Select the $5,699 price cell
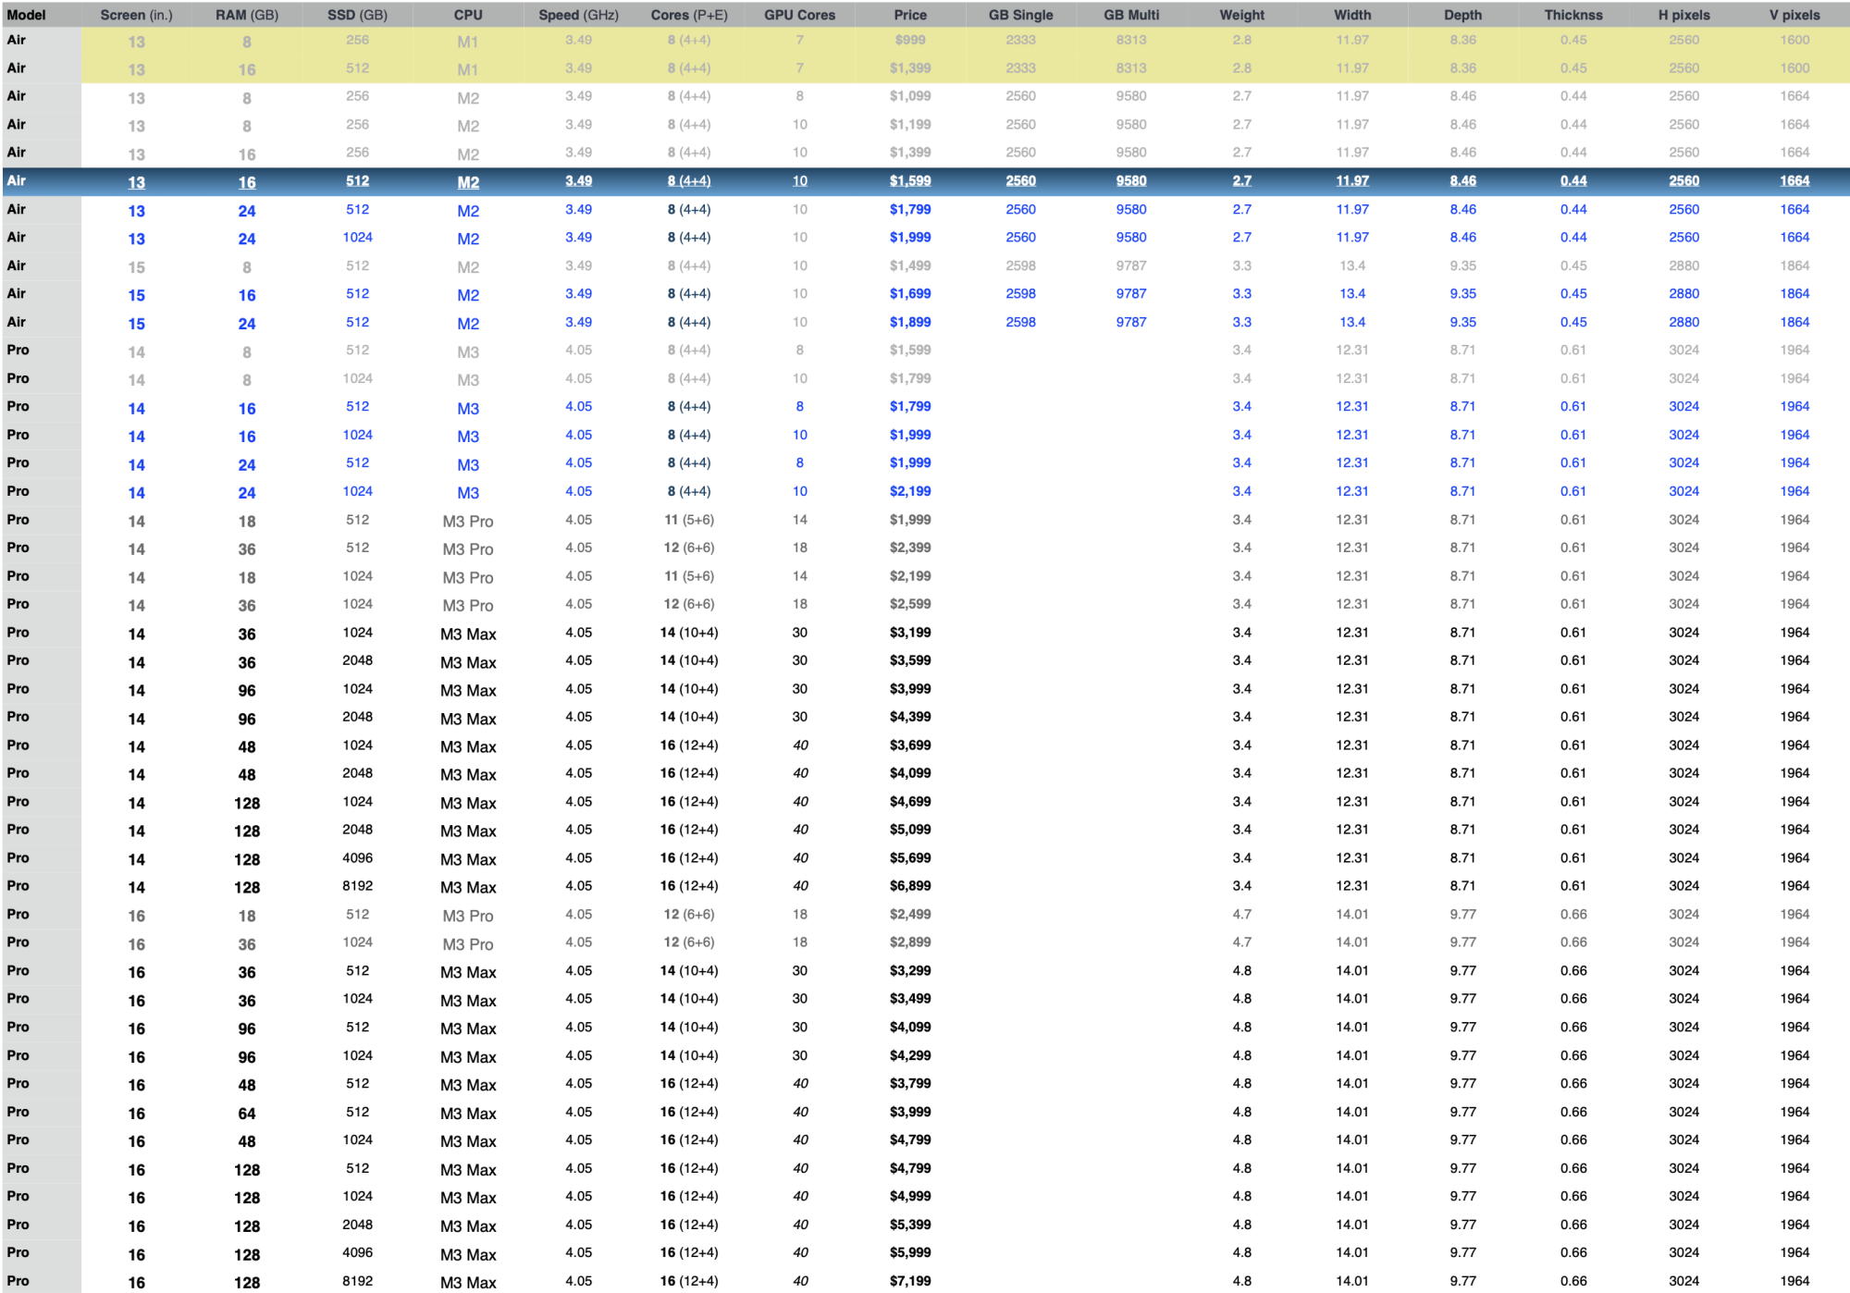 (910, 858)
